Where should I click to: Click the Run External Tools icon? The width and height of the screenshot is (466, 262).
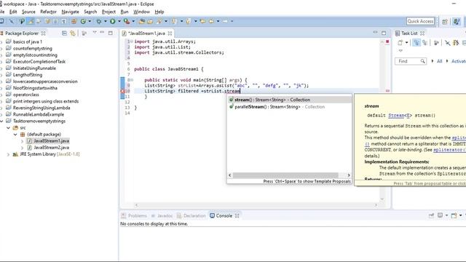pyautogui.click(x=127, y=21)
